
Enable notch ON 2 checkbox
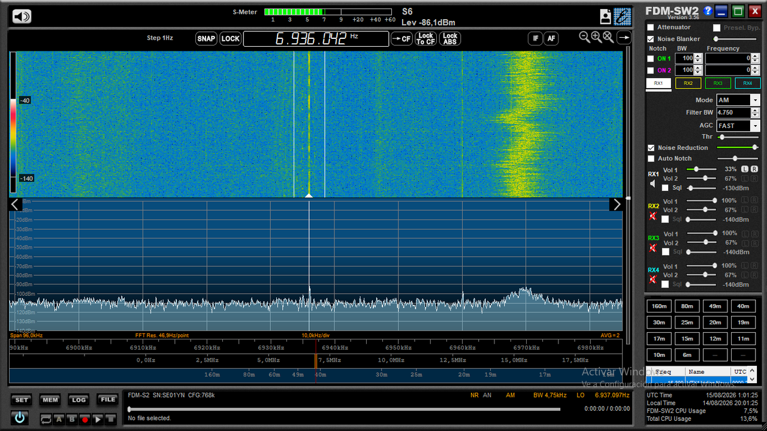click(x=651, y=71)
